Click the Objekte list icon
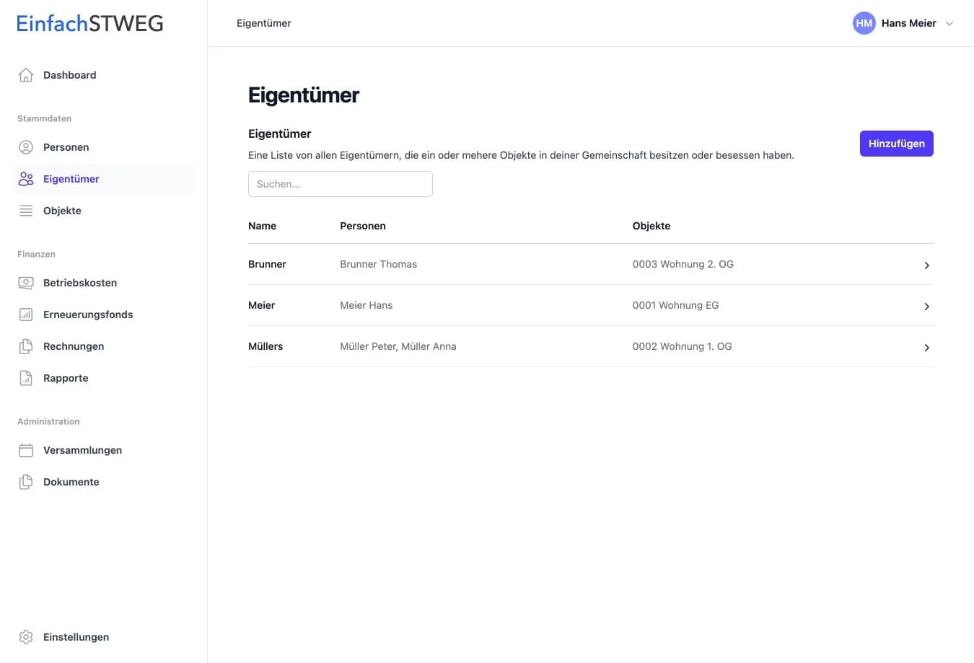 [x=26, y=211]
